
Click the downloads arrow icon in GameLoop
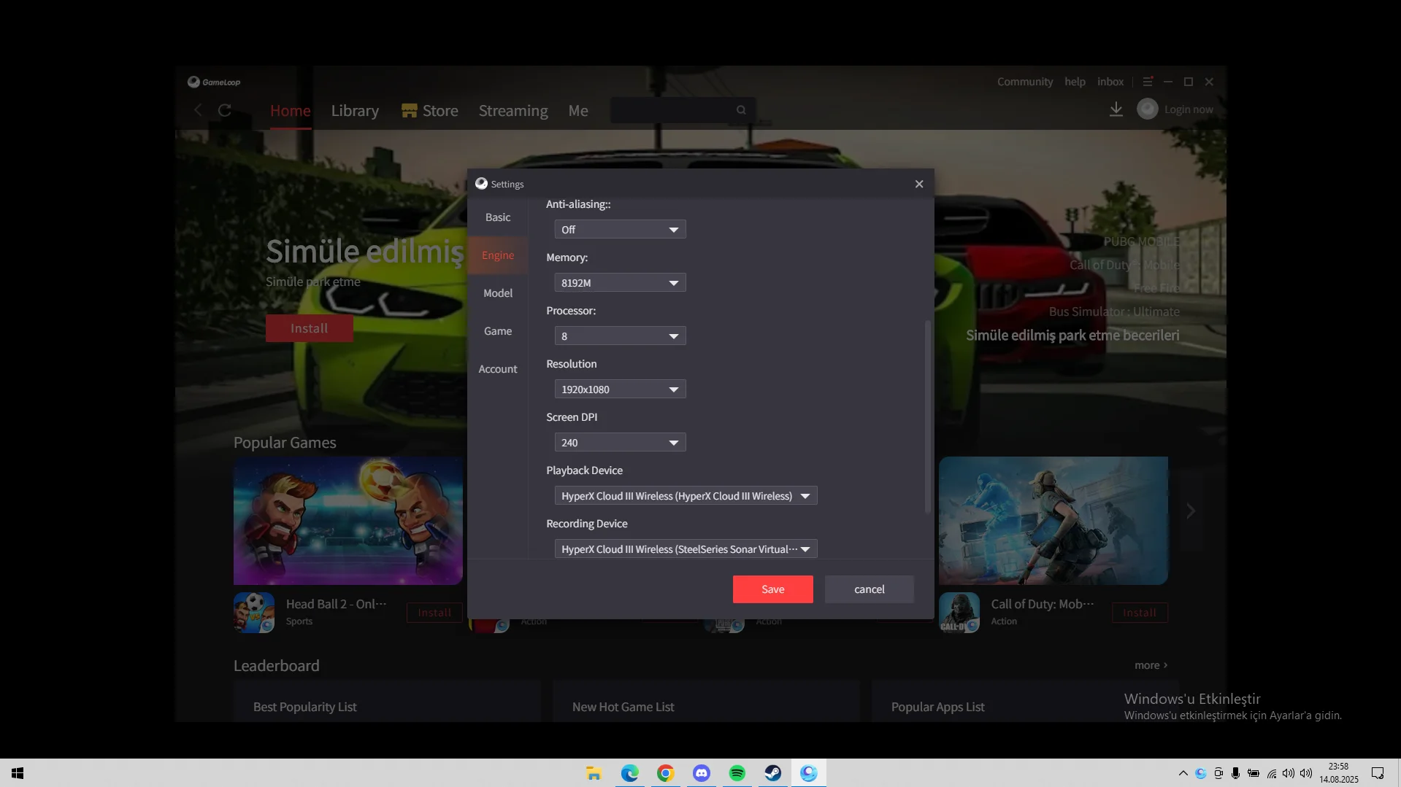1116,109
